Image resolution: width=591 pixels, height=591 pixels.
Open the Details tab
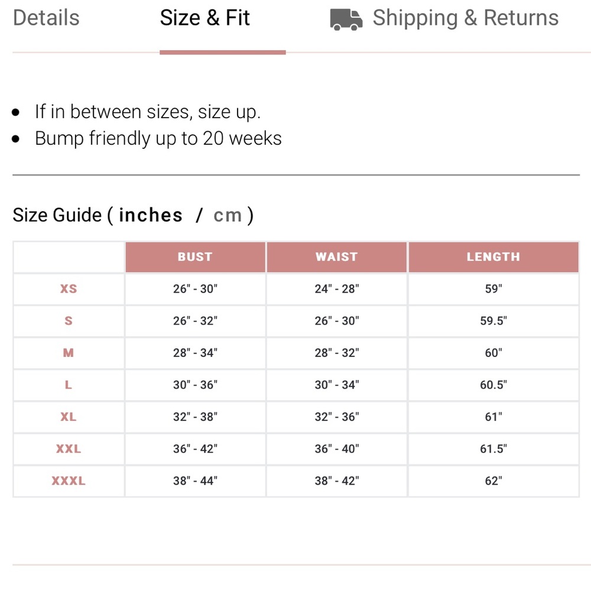46,18
